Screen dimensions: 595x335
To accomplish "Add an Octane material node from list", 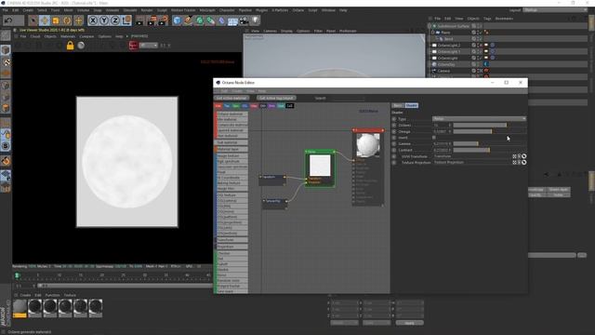I will point(231,114).
